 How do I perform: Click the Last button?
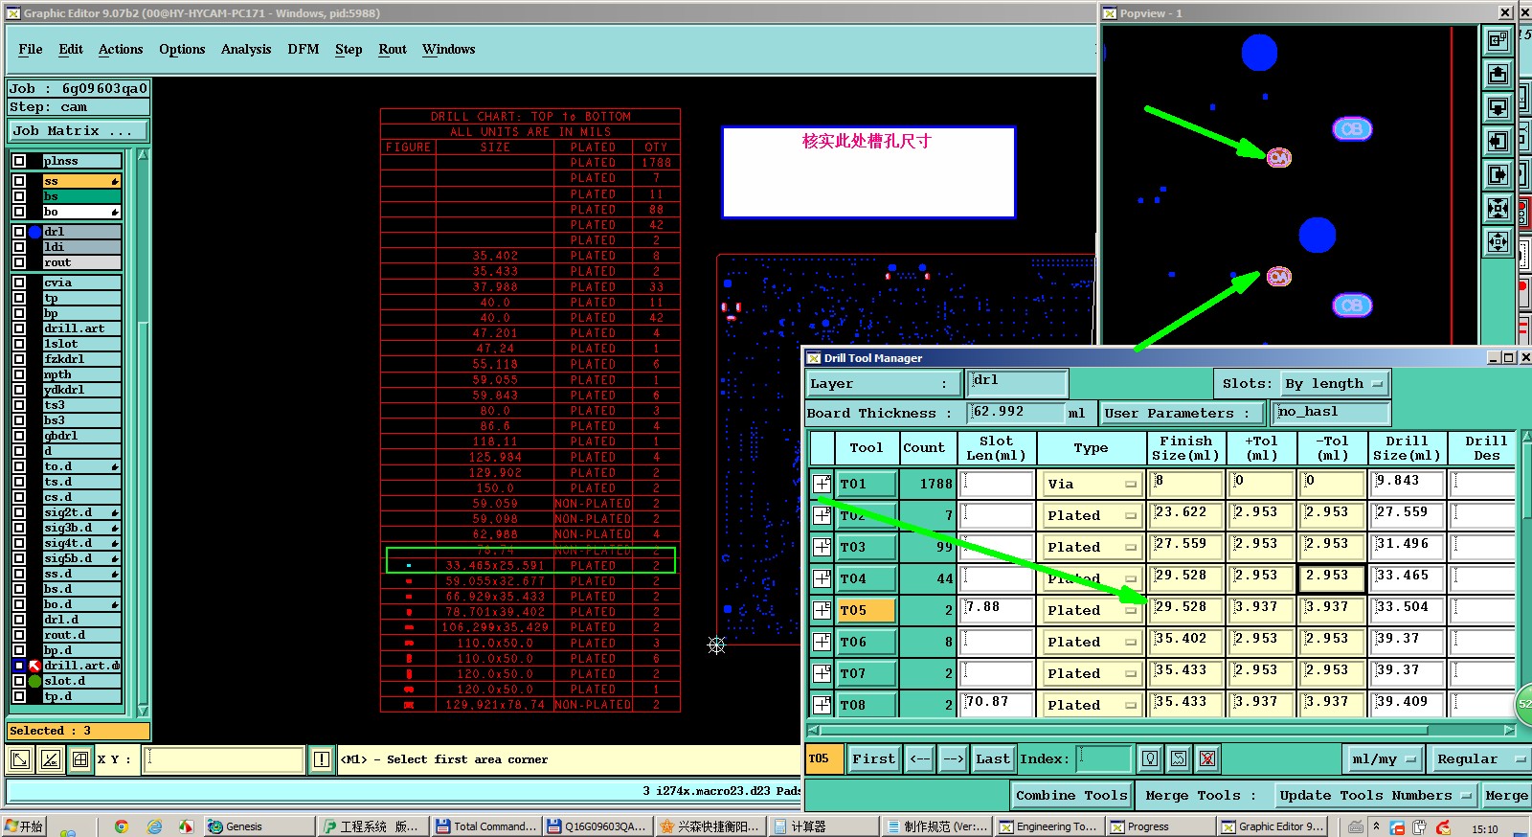click(x=993, y=758)
